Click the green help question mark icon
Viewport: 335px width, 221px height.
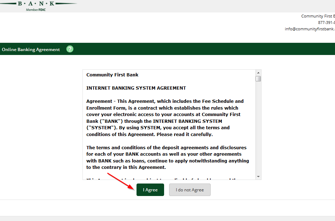[x=70, y=49]
